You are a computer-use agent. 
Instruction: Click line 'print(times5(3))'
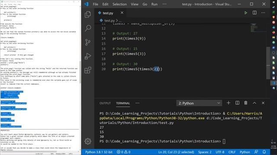point(129,54)
